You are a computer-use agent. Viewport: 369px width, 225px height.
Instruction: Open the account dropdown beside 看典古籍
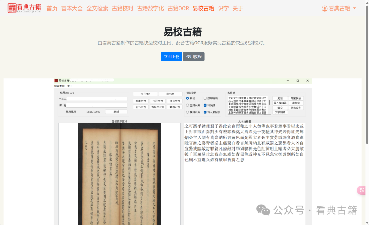(355, 9)
